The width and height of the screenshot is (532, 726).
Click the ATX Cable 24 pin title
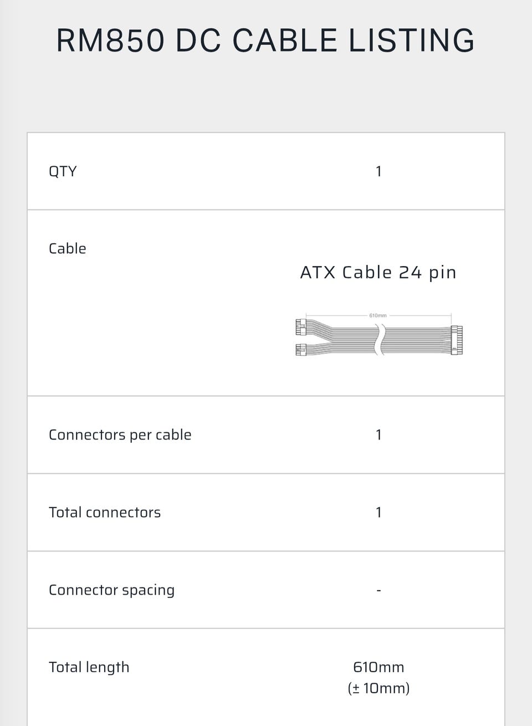tap(378, 273)
